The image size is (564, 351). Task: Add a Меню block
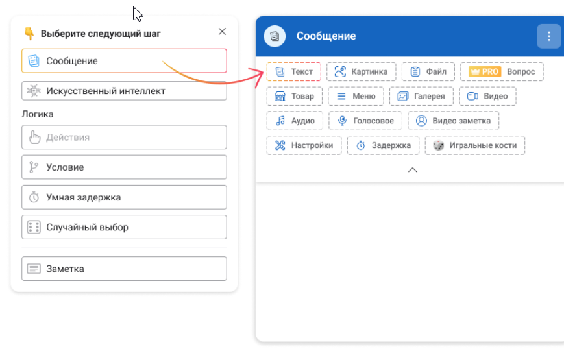pyautogui.click(x=356, y=96)
